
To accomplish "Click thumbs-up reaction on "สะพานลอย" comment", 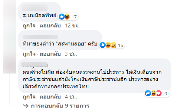I will [x=103, y=45].
